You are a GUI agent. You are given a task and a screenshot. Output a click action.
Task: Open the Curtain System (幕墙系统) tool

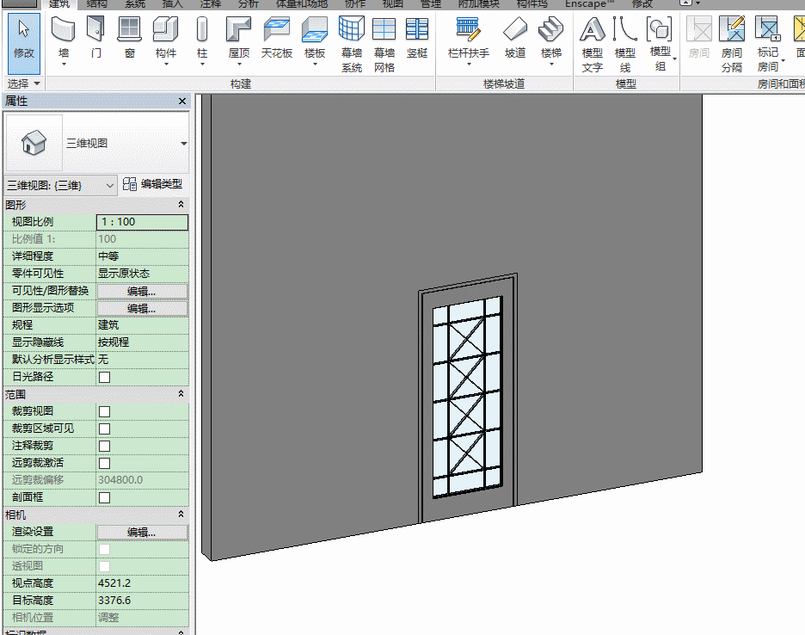click(x=352, y=44)
